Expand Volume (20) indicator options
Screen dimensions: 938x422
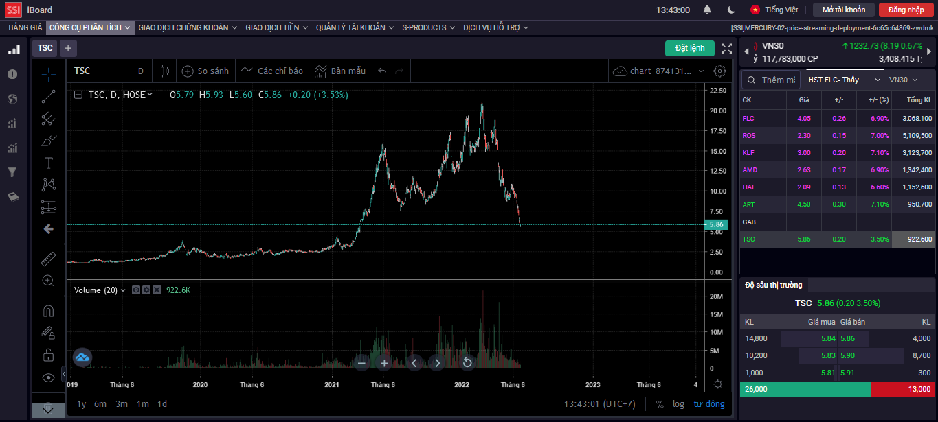click(123, 290)
